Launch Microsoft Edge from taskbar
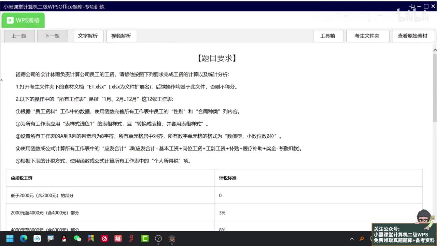The height and width of the screenshot is (246, 437). click(x=24, y=238)
